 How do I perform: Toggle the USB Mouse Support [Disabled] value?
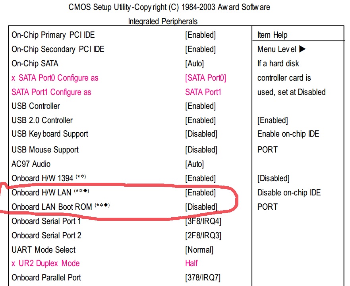(x=201, y=150)
